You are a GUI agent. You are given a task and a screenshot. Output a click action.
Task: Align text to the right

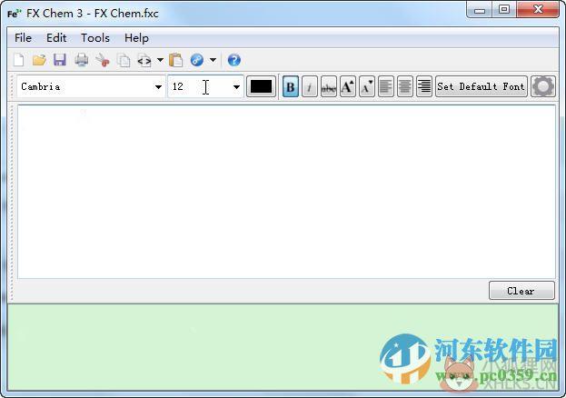pos(424,86)
